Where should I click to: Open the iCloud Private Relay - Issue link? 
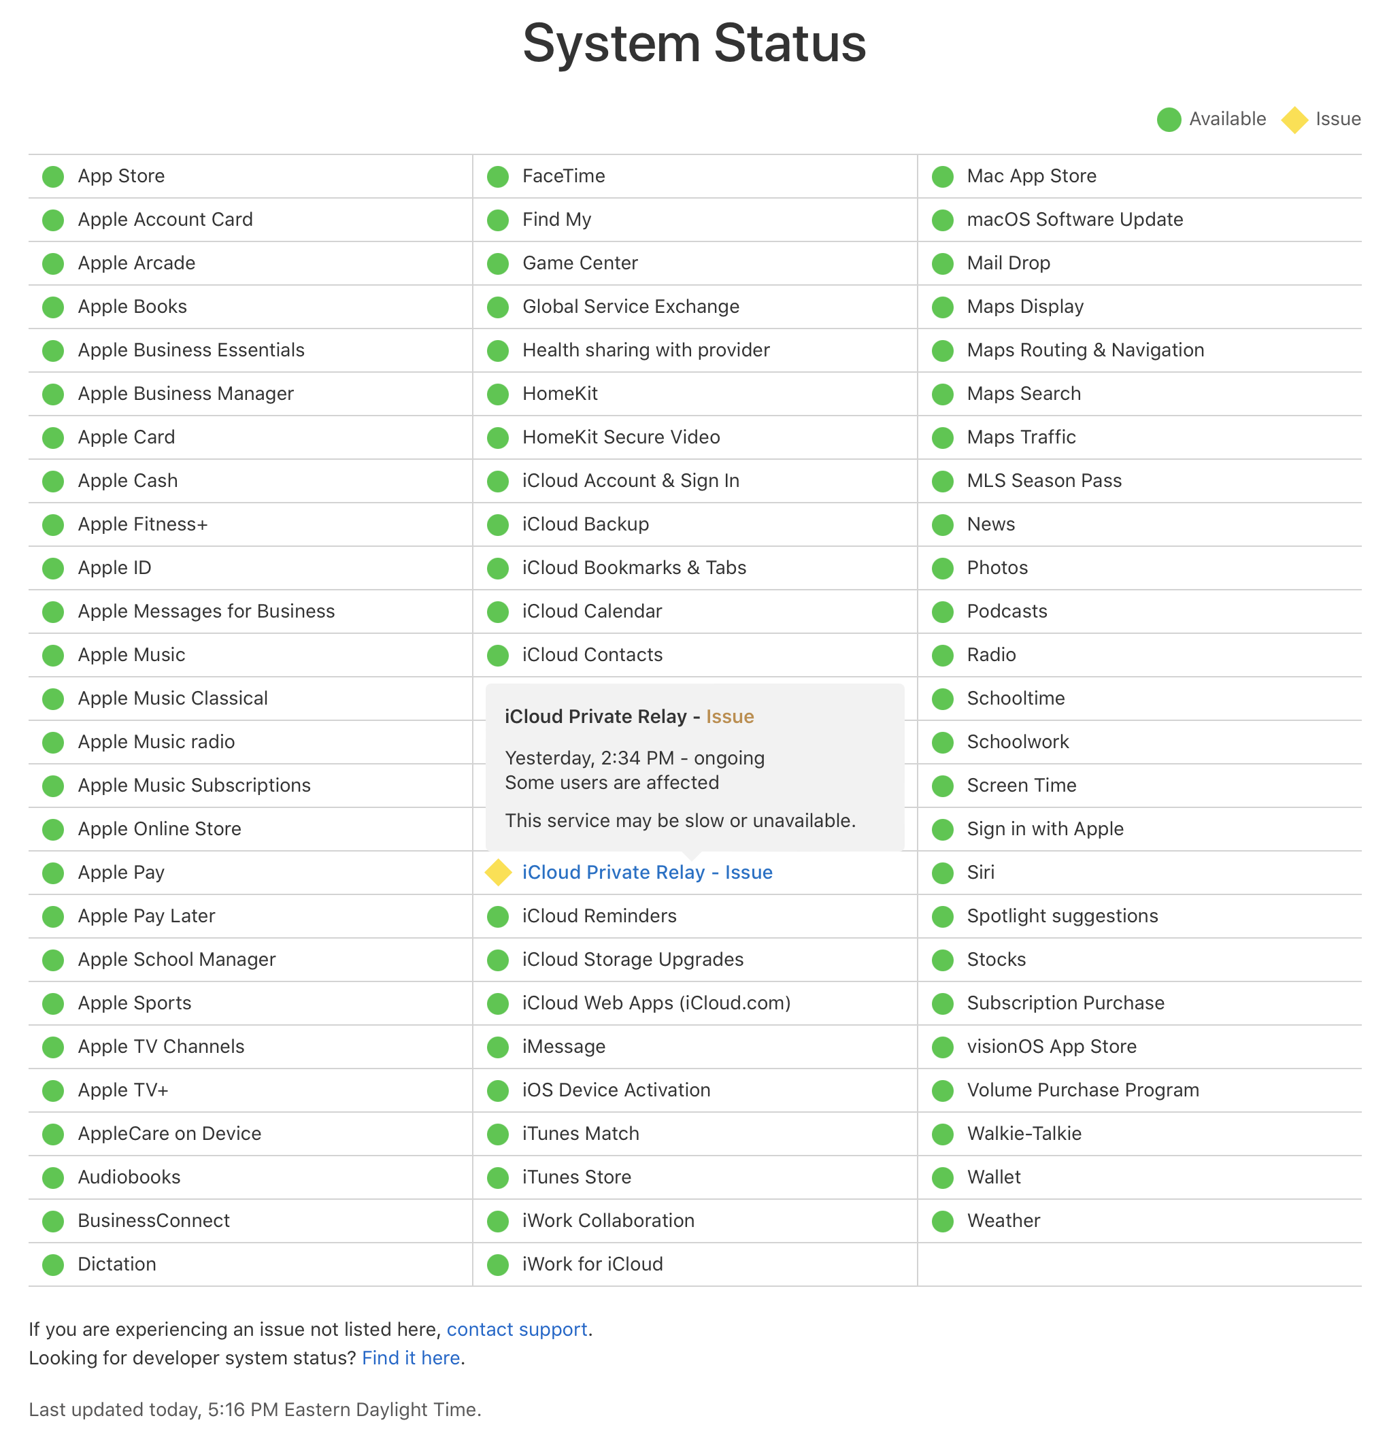[x=647, y=872]
